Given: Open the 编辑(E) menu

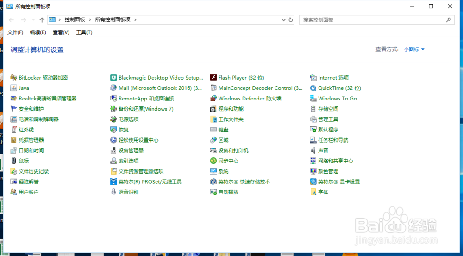Looking at the screenshot, I should pyautogui.click(x=38, y=32).
